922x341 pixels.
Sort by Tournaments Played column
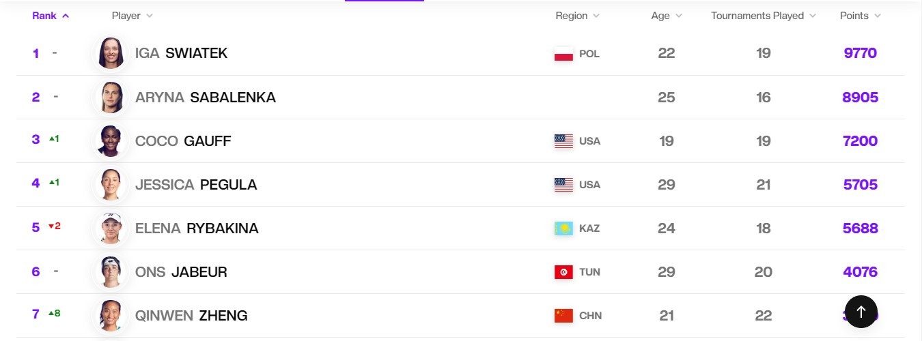[x=764, y=16]
